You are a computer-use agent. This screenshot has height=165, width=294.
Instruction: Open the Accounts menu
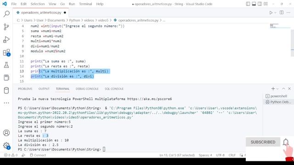click(6, 133)
